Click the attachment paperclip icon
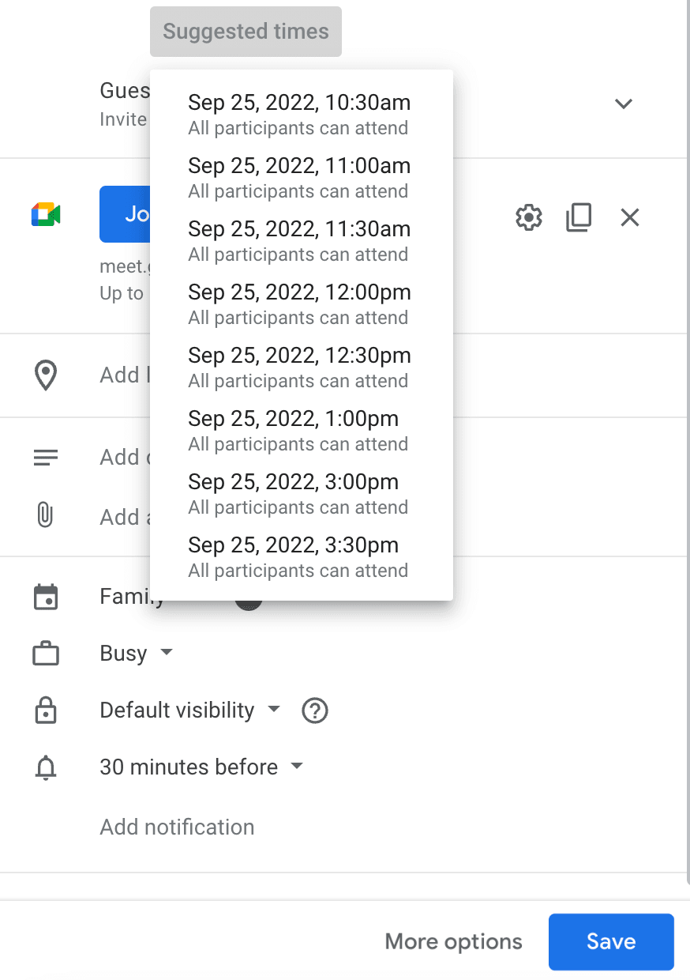The height and width of the screenshot is (980, 690). point(45,517)
